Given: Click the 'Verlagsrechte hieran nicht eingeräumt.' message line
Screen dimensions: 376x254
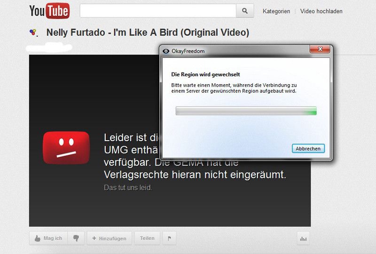Looking at the screenshot, I should [195, 175].
